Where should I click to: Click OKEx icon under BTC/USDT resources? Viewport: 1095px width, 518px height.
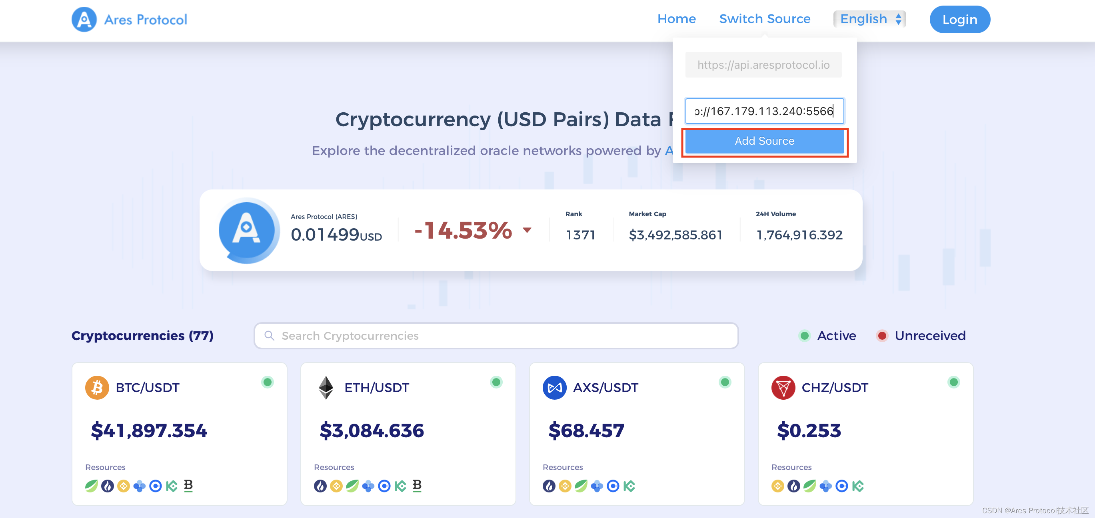tap(140, 486)
